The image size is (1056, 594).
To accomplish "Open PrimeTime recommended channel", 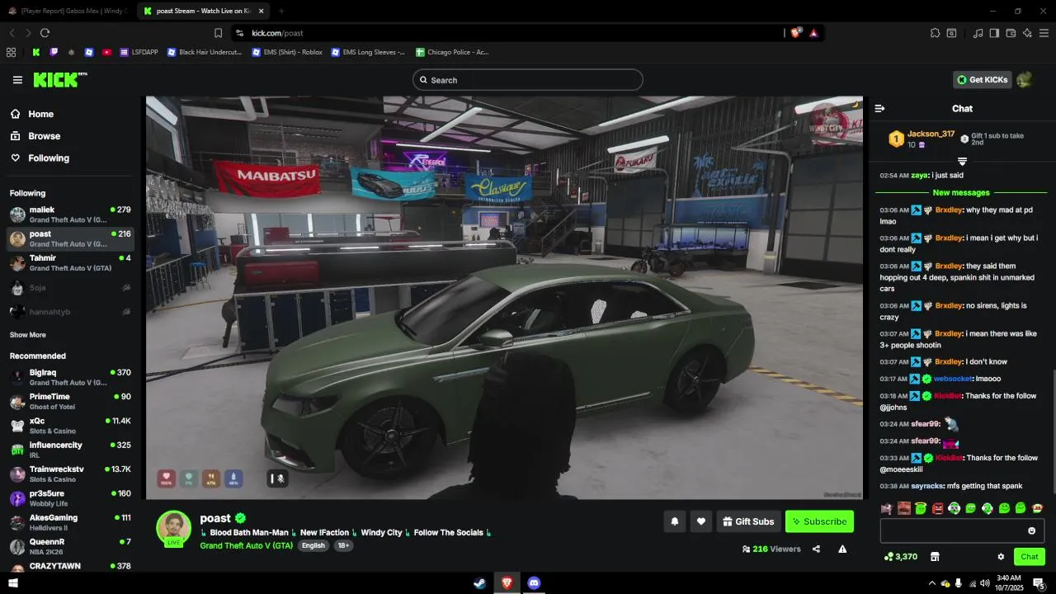I will pyautogui.click(x=70, y=402).
